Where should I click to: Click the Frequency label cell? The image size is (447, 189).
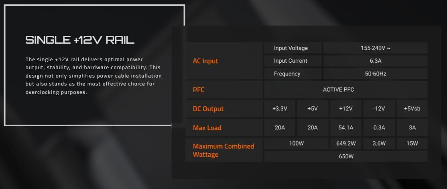287,74
